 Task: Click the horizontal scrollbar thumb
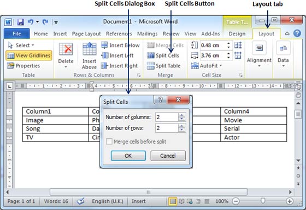(149, 192)
